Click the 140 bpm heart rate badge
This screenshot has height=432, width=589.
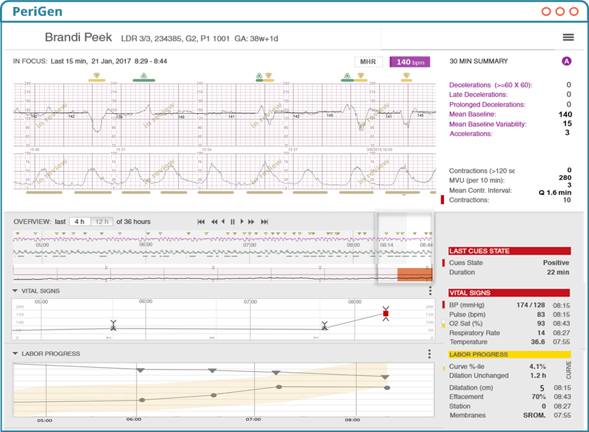click(x=410, y=62)
